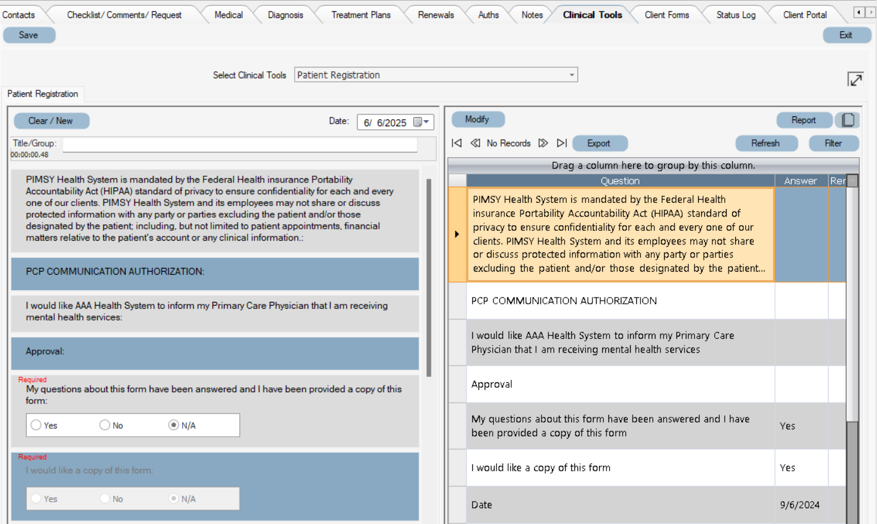
Task: Expand the form with the diagonal arrow icon
Action: coord(856,79)
